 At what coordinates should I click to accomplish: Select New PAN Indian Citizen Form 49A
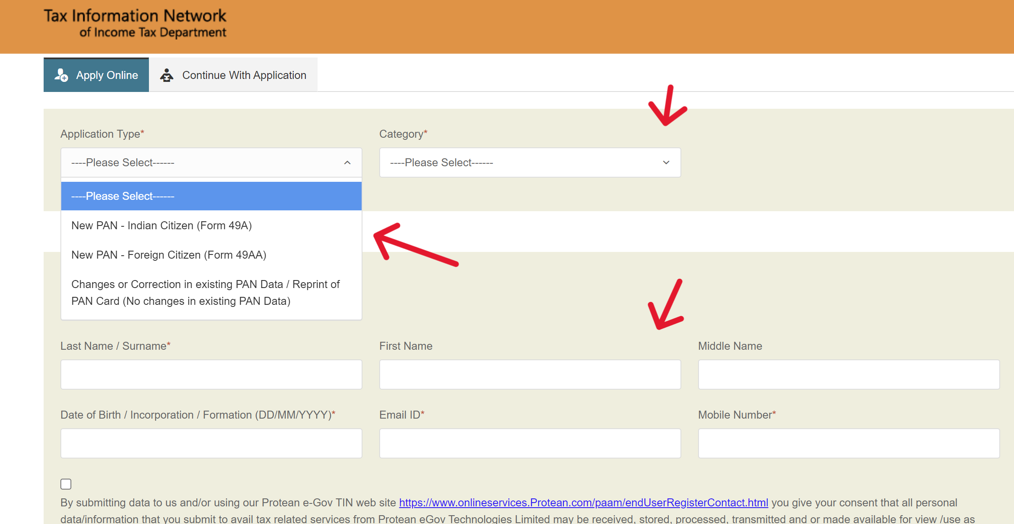[x=162, y=225]
